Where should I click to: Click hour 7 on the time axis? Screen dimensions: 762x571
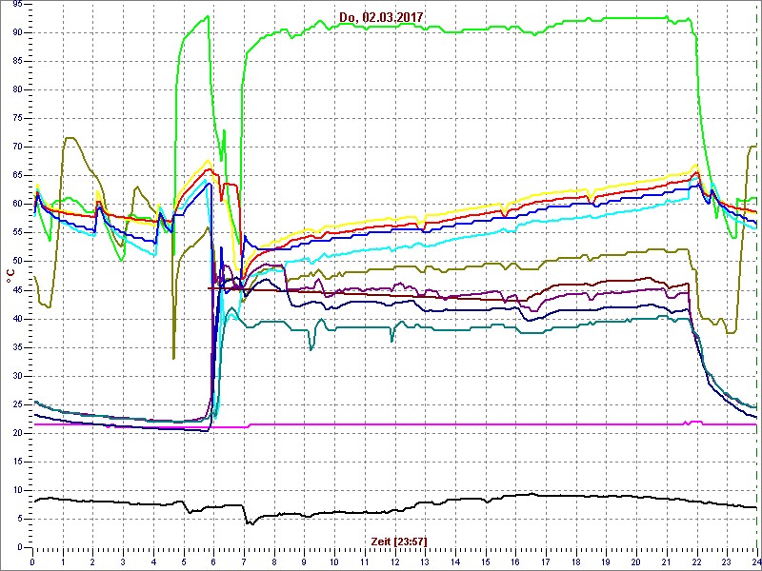pos(244,562)
